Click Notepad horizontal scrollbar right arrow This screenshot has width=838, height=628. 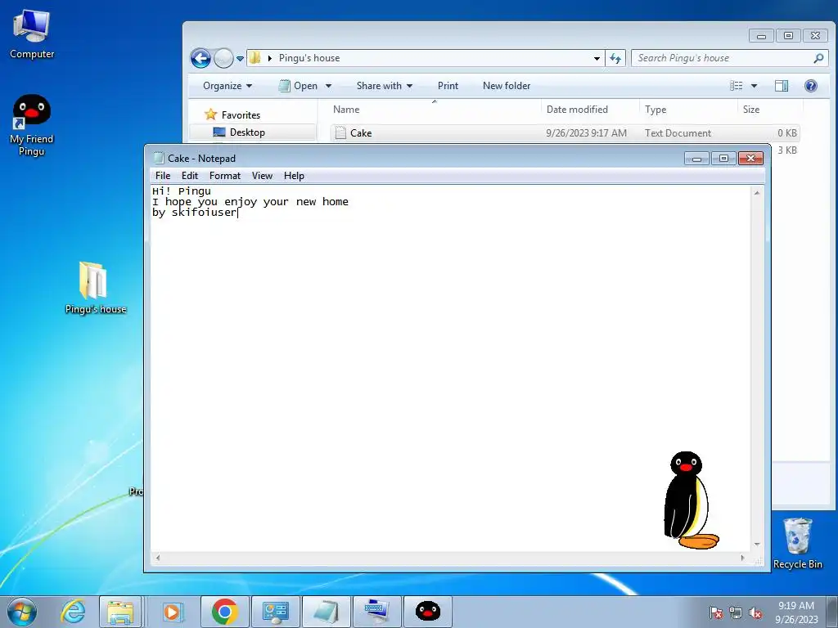tap(743, 558)
